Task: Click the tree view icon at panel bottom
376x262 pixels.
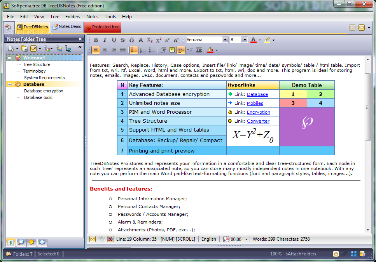Action: (x=10, y=242)
